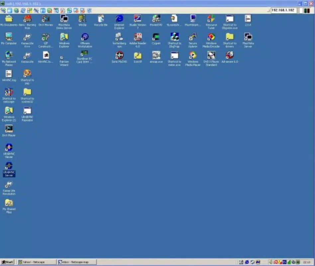Select the Kazaa Lite K++ shortcut
Image resolution: width=315 pixels, height=266 pixels.
(x=27, y=41)
